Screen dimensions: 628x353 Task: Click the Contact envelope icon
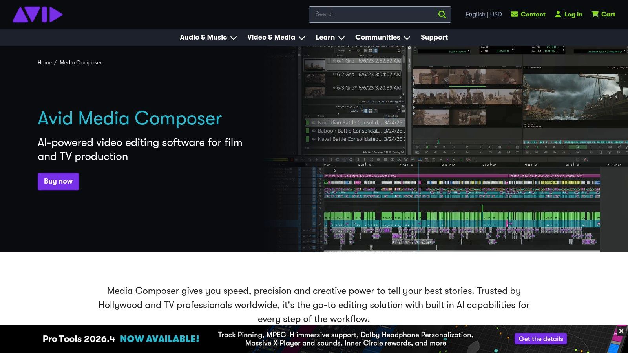pos(515,14)
